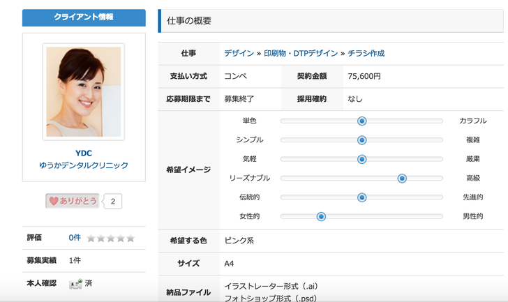Click the なし value beside 採用確約
508x302 pixels.
click(355, 99)
